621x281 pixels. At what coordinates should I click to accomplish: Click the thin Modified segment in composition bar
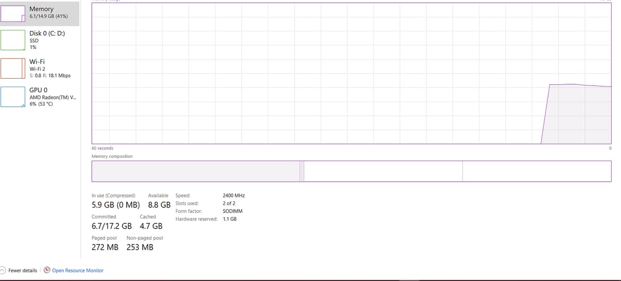[x=302, y=171]
